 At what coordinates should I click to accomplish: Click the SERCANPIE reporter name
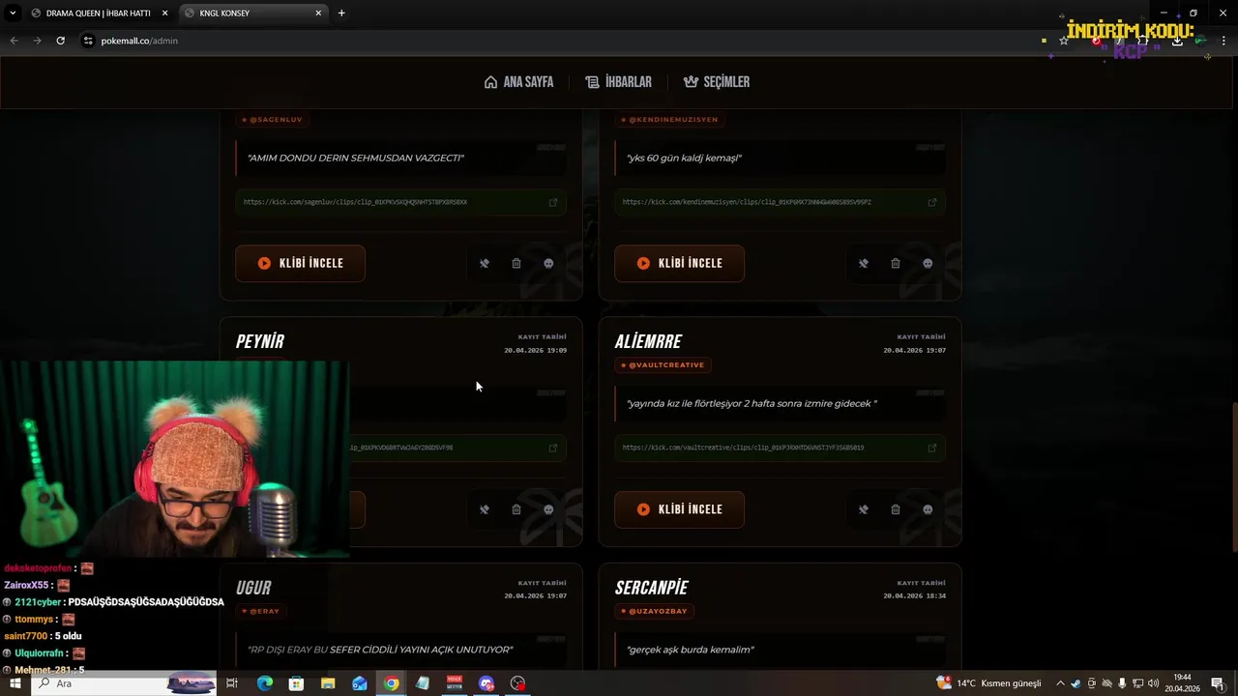[x=652, y=588]
